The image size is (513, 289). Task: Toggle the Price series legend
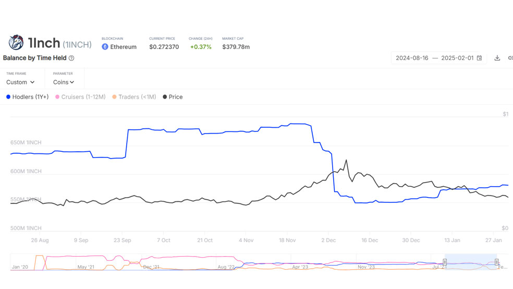[173, 97]
